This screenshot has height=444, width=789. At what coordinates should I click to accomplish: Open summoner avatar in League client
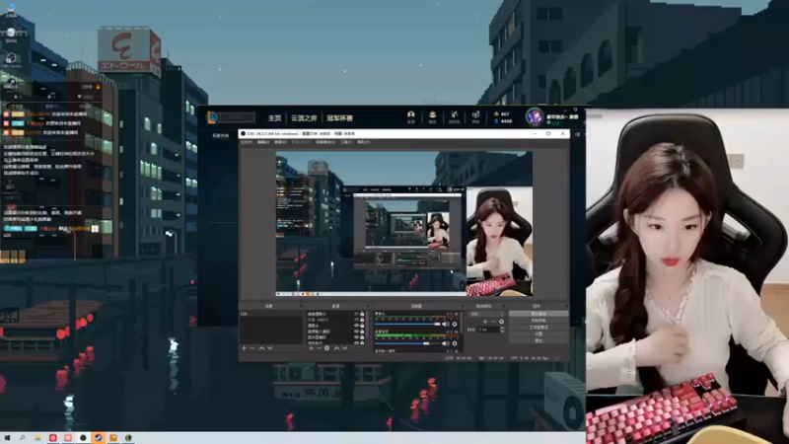(x=535, y=116)
